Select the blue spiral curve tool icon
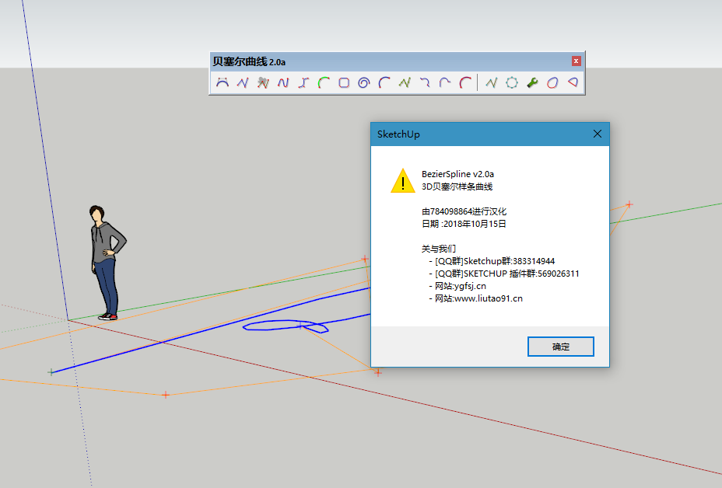 (364, 83)
